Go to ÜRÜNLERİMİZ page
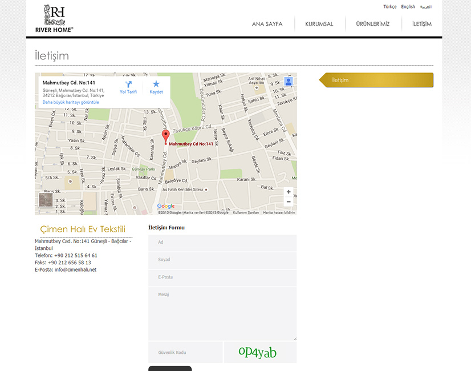 372,24
